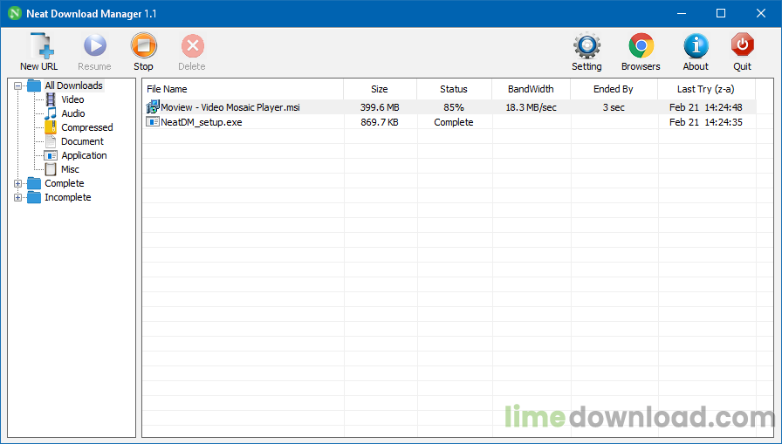Image resolution: width=782 pixels, height=444 pixels.
Task: Collapse the All Downloads tree node
Action: point(18,85)
